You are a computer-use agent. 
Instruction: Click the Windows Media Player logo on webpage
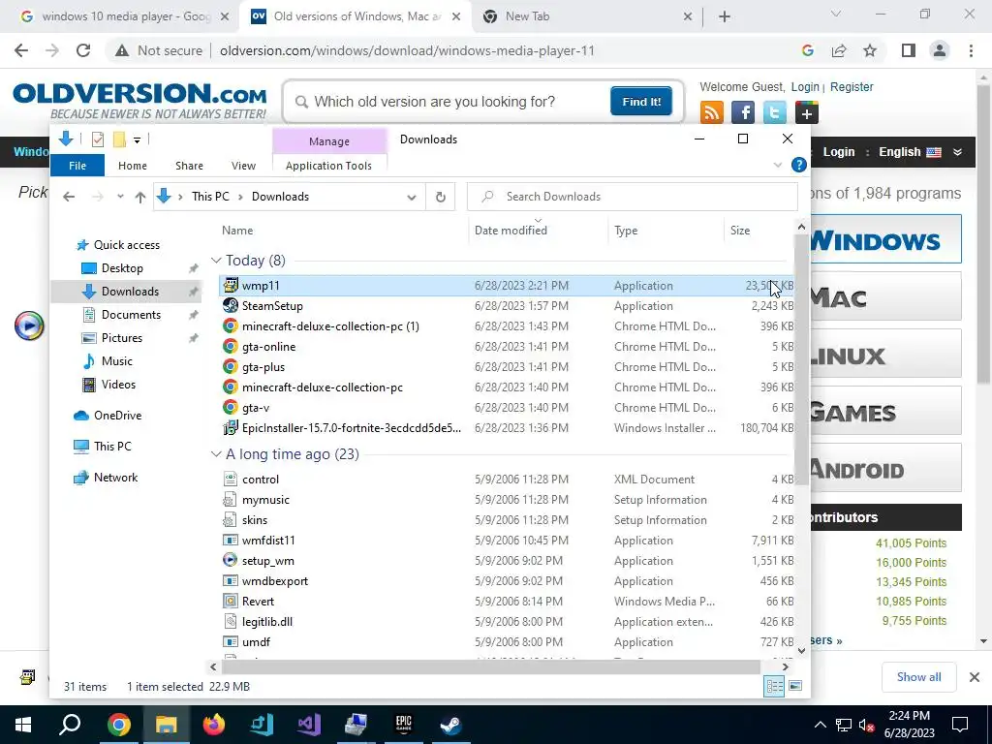[x=29, y=325]
